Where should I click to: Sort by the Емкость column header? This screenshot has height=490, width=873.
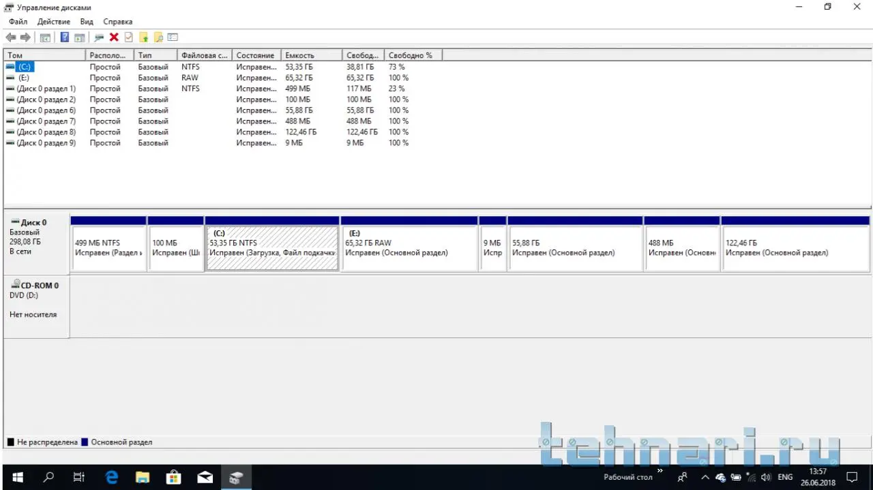[311, 55]
